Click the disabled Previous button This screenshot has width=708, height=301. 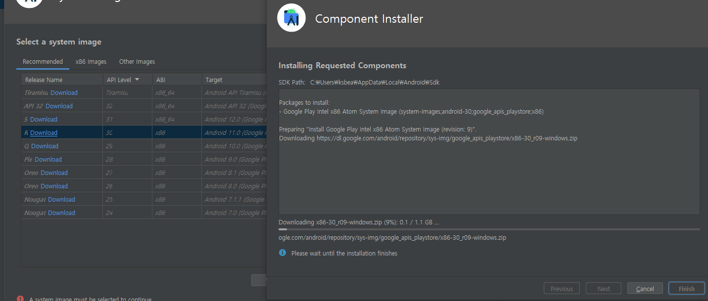point(562,289)
